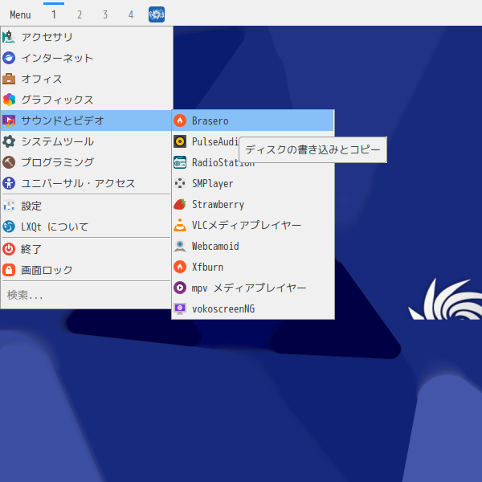Viewport: 482px width, 482px height.
Task: Launch Brasero from the submenu
Action: click(253, 120)
